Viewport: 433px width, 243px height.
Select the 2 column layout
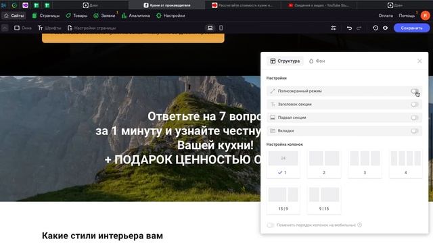pos(324,163)
